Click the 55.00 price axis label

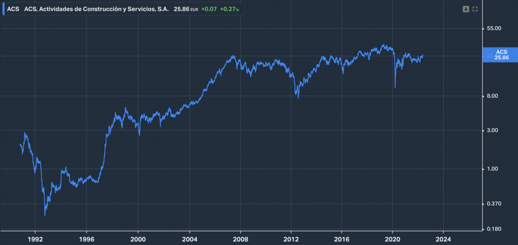(x=494, y=29)
